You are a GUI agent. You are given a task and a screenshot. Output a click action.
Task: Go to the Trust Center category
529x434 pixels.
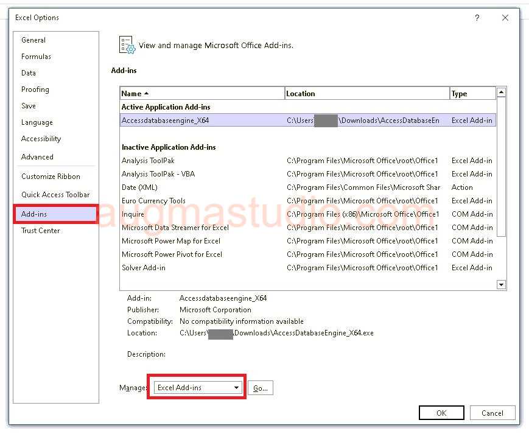click(40, 231)
